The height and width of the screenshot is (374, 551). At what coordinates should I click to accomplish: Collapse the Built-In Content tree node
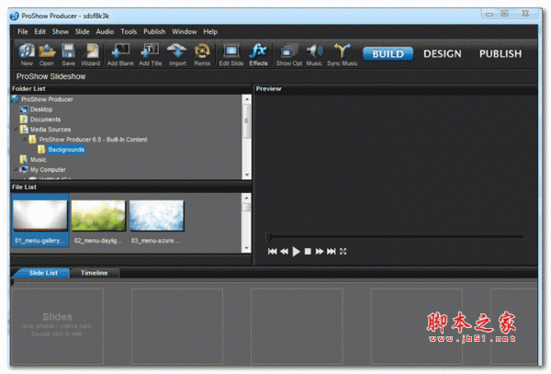(x=25, y=140)
